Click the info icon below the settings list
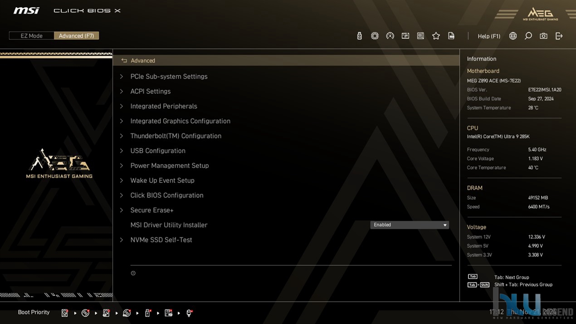This screenshot has width=576, height=324. (133, 273)
